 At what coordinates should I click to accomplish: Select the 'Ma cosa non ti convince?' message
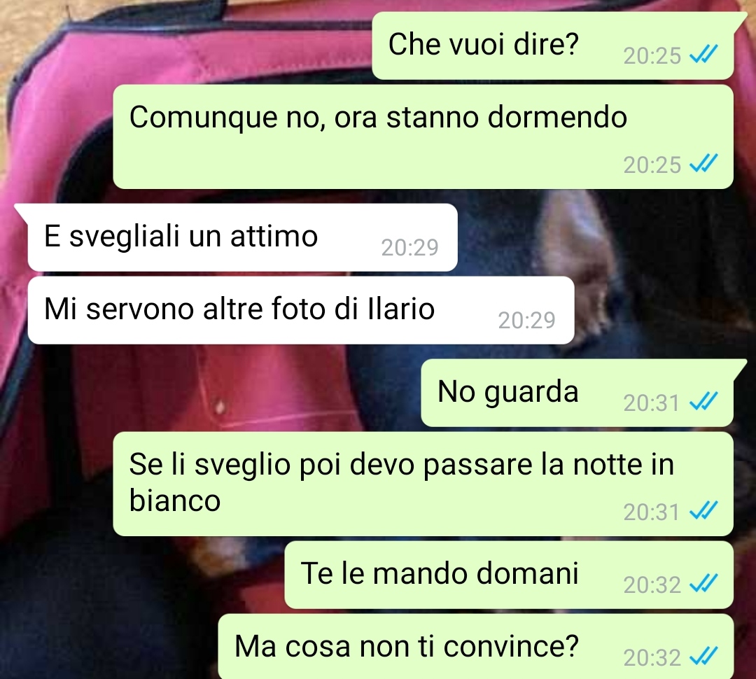pos(475,646)
